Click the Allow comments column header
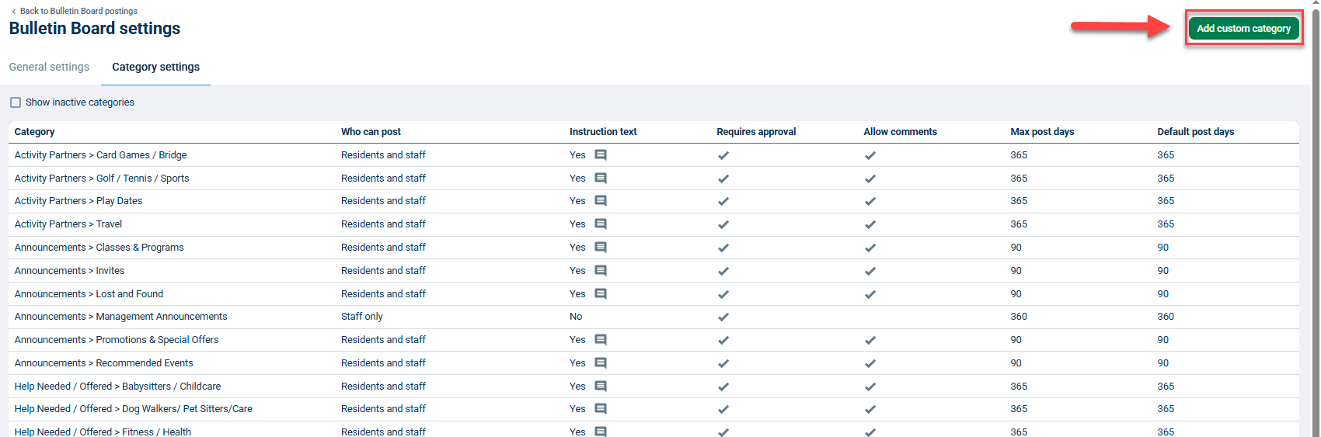 900,132
